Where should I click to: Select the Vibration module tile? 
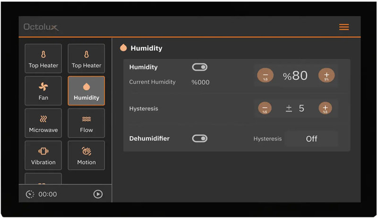pos(43,155)
